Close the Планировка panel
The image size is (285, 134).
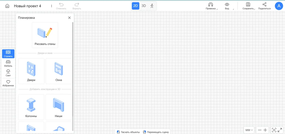[x=69, y=18]
